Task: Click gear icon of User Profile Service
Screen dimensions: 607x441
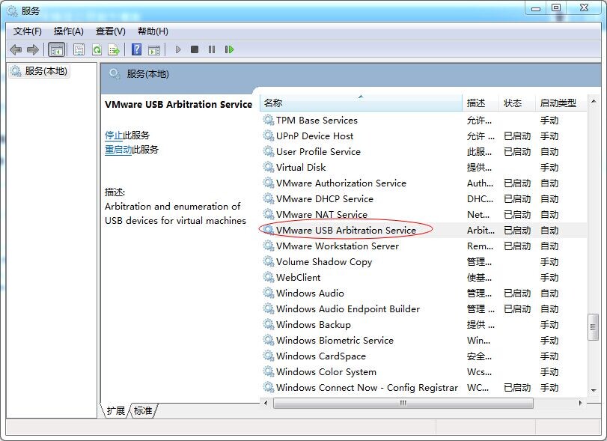Action: [268, 151]
